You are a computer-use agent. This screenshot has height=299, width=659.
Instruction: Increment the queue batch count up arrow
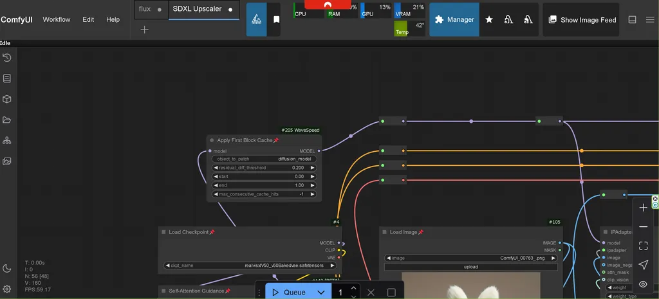(353, 288)
